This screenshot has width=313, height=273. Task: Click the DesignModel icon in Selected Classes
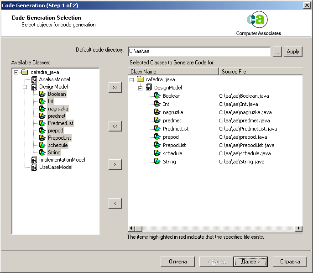(x=149, y=87)
